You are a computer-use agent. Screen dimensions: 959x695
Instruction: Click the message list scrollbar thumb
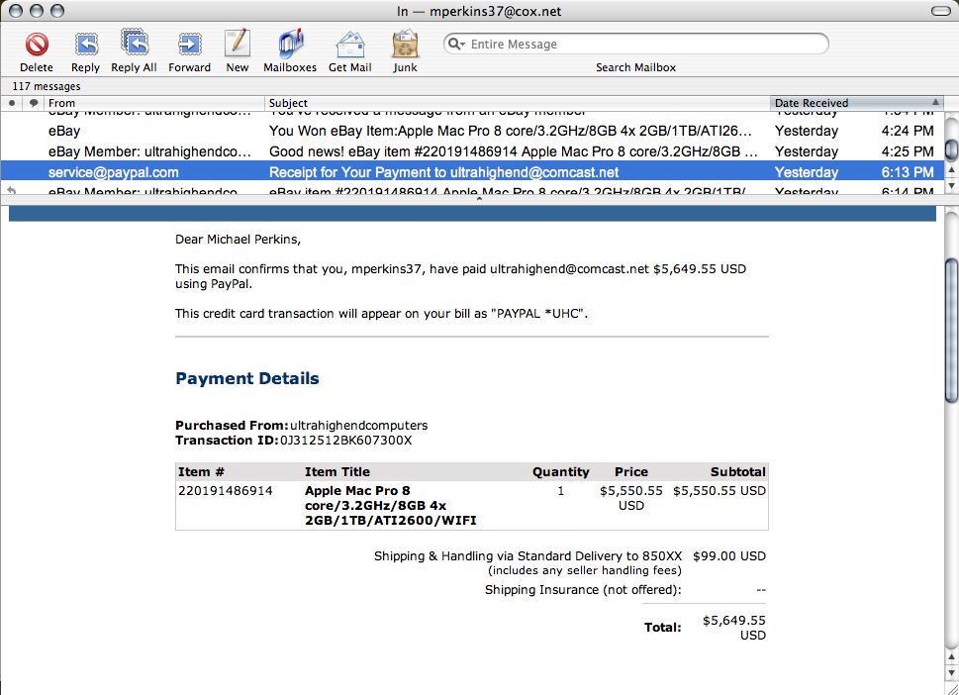pos(951,149)
